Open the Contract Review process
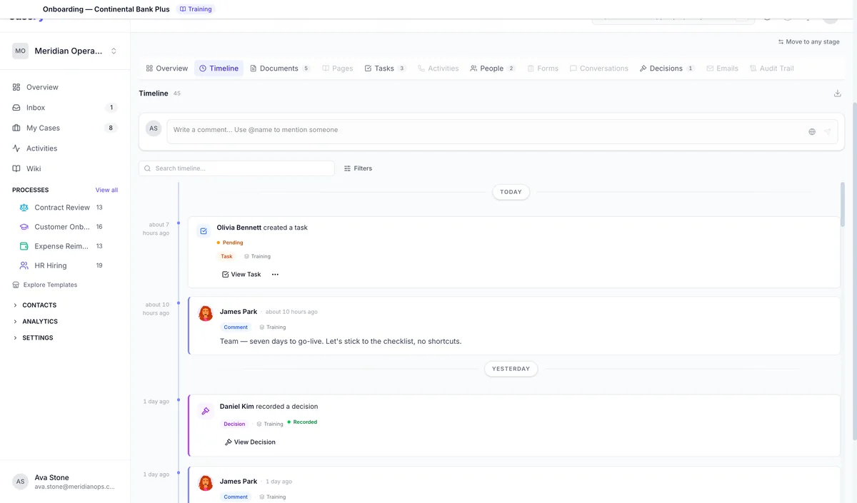 [x=62, y=208]
